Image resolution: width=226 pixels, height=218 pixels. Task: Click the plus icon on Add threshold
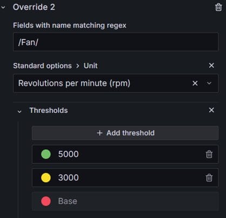click(99, 133)
